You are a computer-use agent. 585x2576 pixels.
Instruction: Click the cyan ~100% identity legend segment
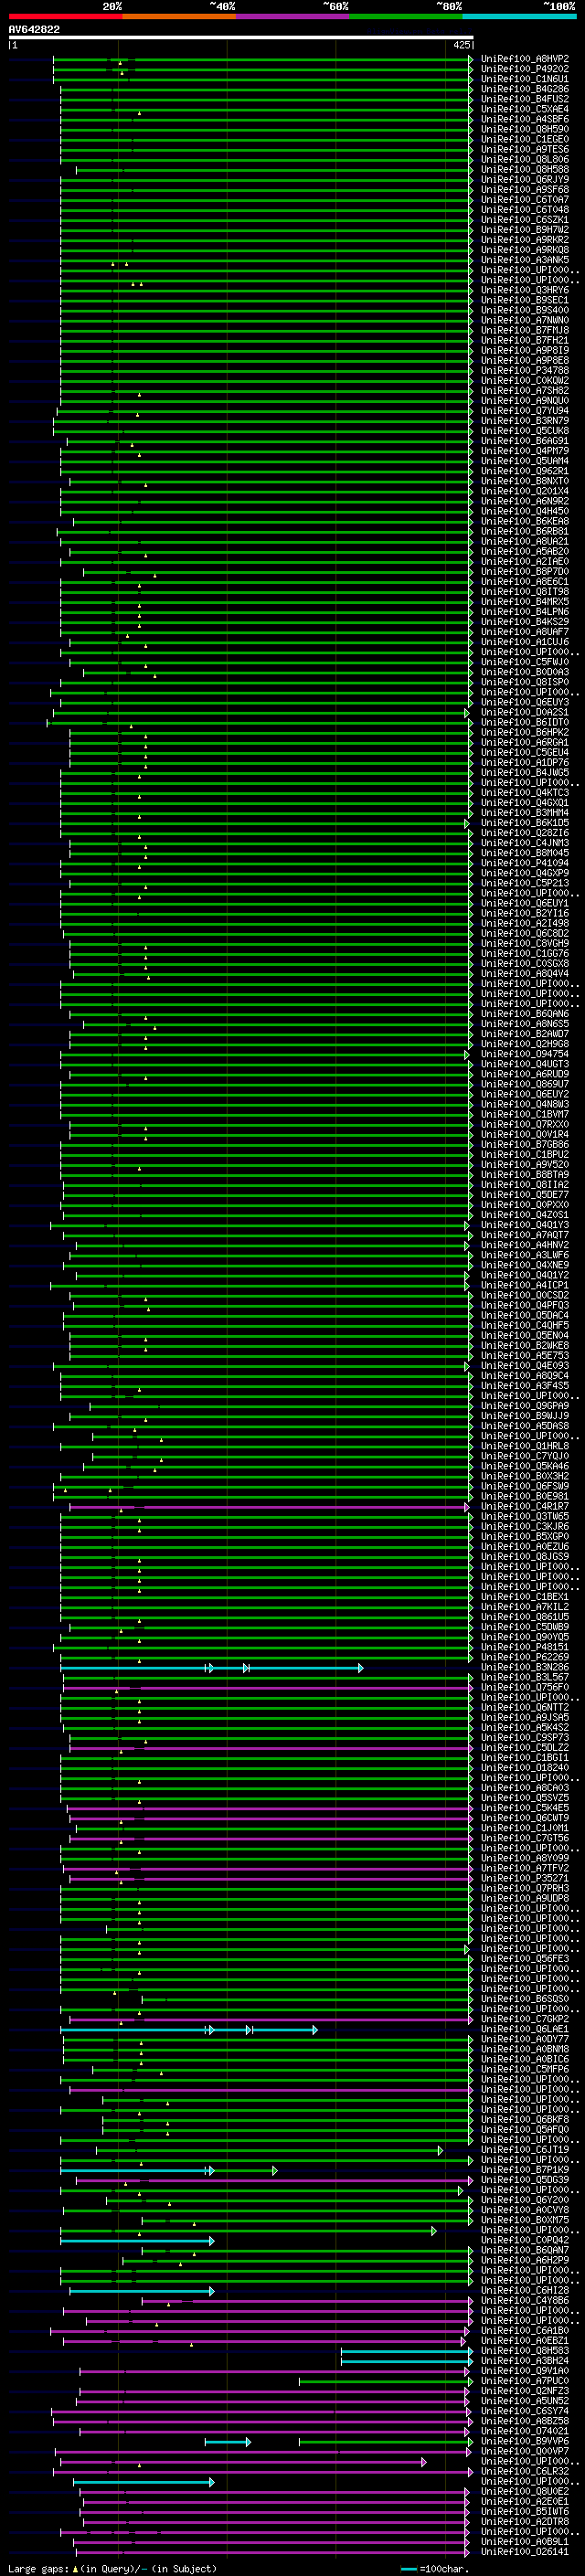click(519, 16)
